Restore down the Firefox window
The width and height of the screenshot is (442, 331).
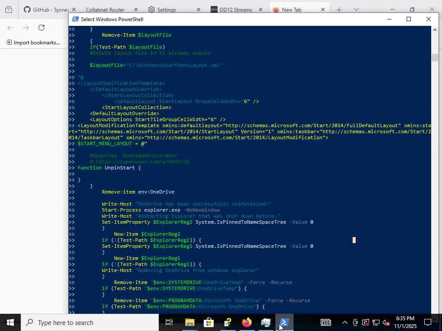tap(412, 9)
